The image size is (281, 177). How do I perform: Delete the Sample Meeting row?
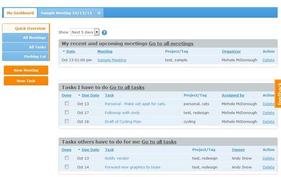268,60
